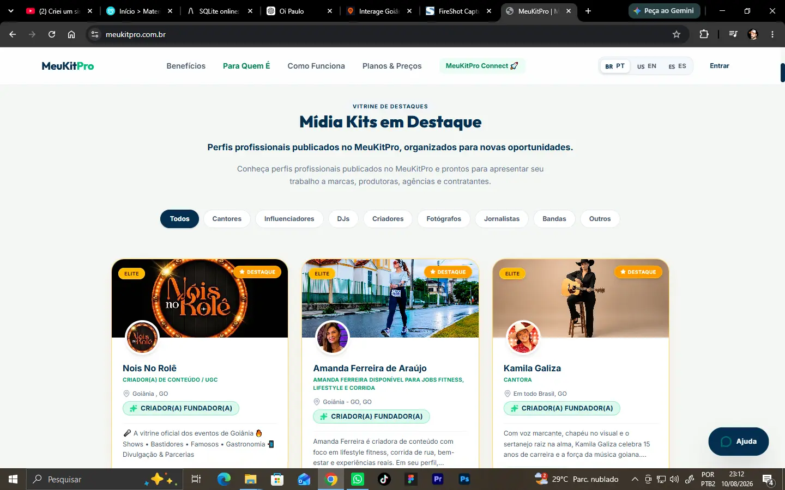This screenshot has height=490, width=785.
Task: Filter media kits by Outros
Action: click(600, 219)
